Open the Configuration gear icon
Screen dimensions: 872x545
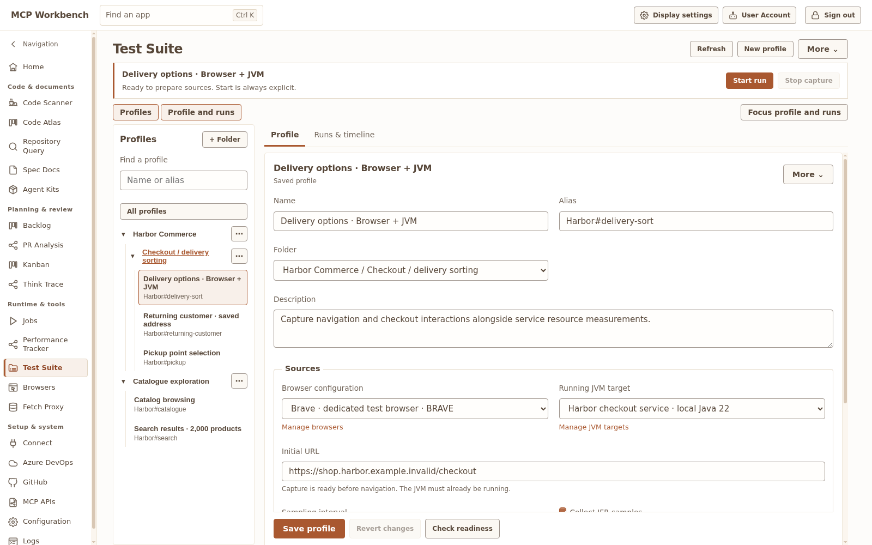coord(13,521)
